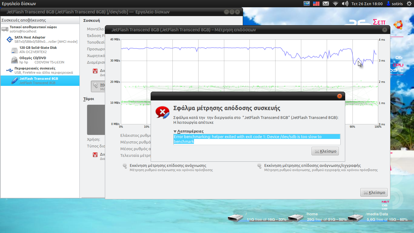The height and width of the screenshot is (233, 414).
Task: Click the USB peripheral devices icon
Action: 9,70
